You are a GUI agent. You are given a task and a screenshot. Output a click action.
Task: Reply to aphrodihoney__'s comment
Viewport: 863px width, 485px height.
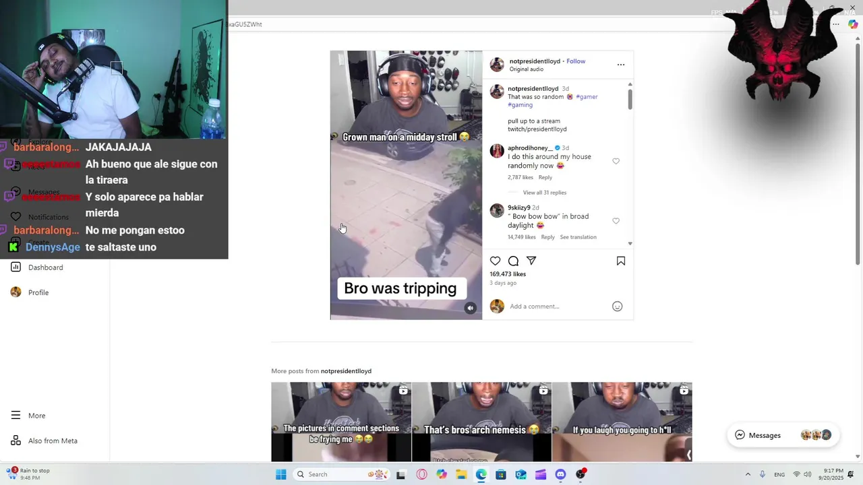[545, 178]
